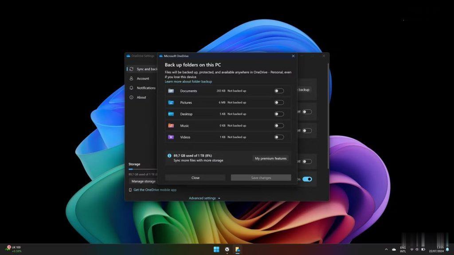454x255 pixels.
Task: Go to the Account section
Action: (x=142, y=78)
